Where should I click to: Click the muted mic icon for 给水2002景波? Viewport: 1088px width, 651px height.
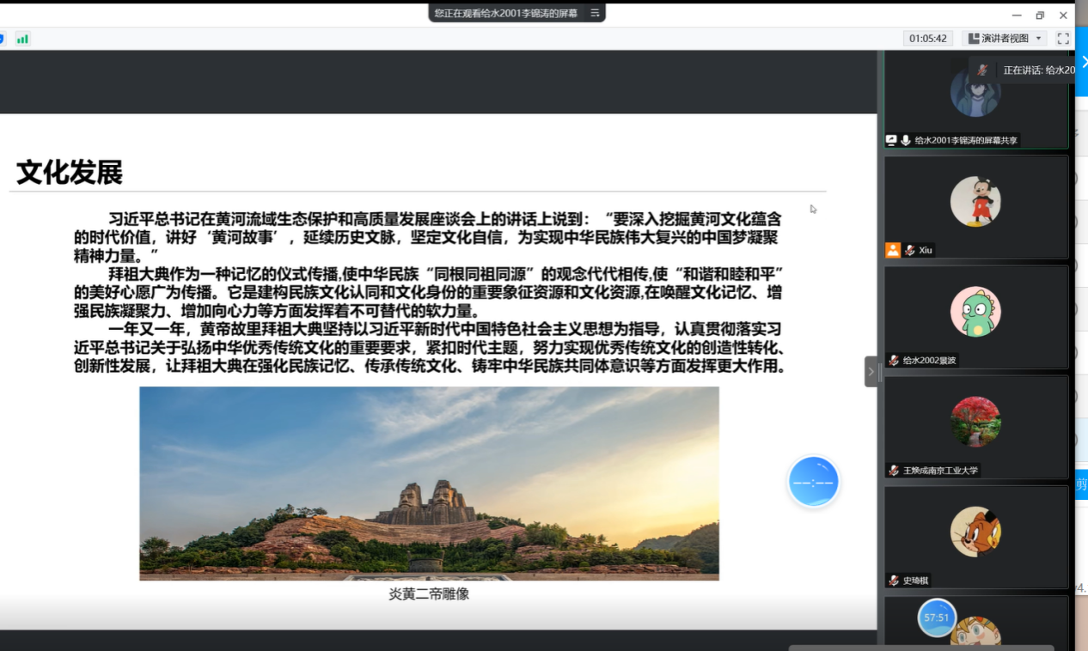click(894, 360)
